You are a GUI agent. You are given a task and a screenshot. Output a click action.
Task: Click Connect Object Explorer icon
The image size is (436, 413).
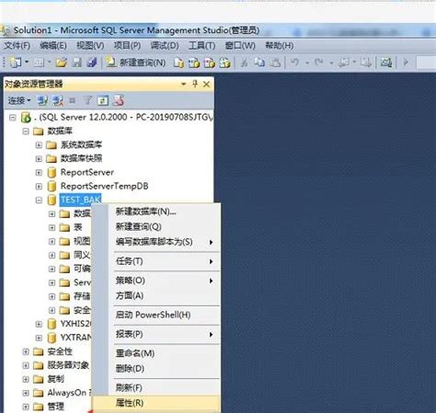pos(42,100)
